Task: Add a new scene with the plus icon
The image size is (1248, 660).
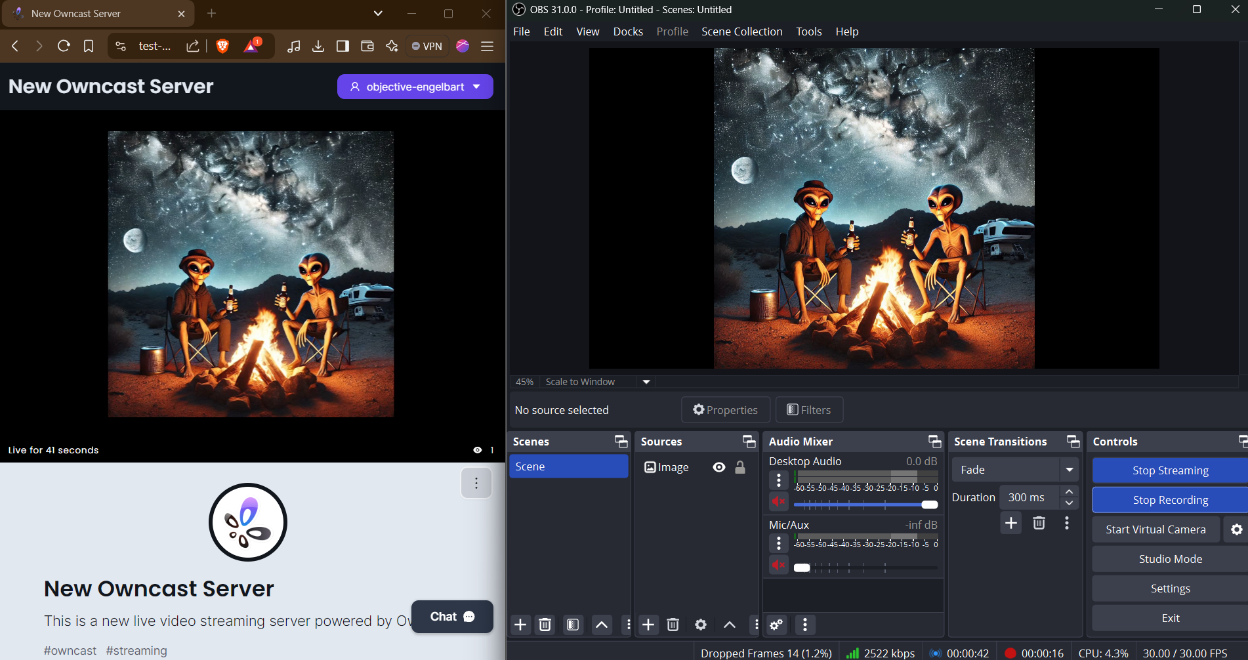Action: [520, 625]
